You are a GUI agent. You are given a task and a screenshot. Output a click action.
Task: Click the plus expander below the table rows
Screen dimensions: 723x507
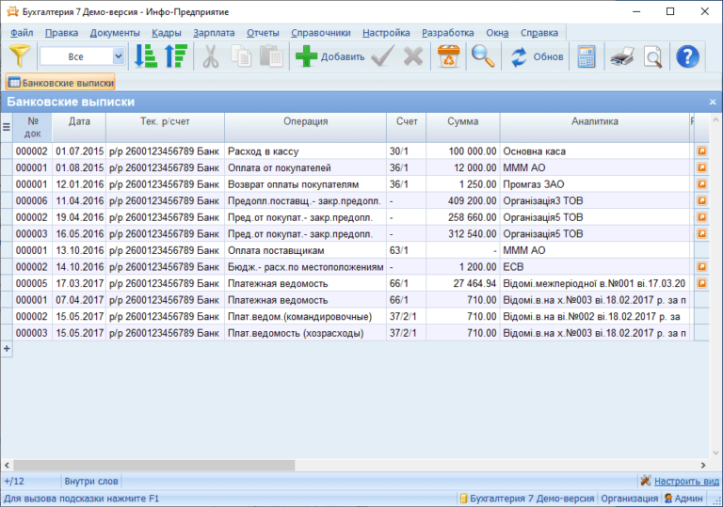pos(6,348)
